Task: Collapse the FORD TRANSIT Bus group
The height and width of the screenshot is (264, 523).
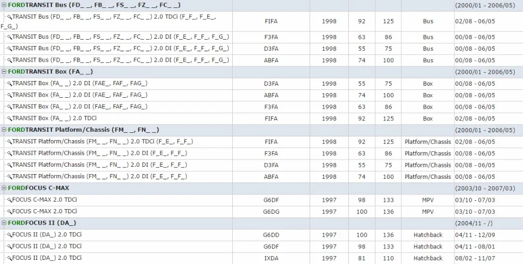Action: (x=4, y=5)
